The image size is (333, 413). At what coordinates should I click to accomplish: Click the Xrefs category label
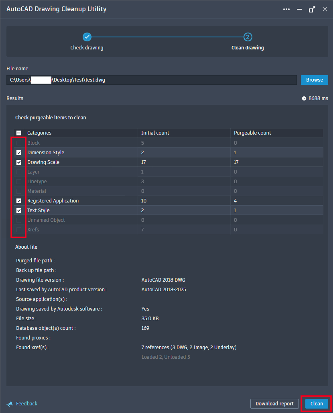[x=33, y=230]
